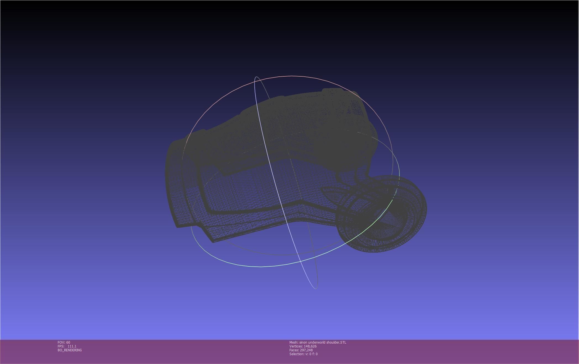Click the Faces: 297,248 count text
This screenshot has height=364, width=579.
pos(301,350)
